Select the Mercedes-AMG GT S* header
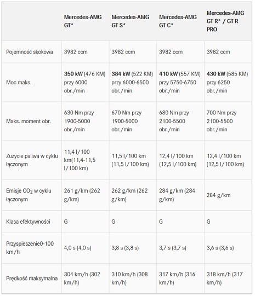 [130, 21]
